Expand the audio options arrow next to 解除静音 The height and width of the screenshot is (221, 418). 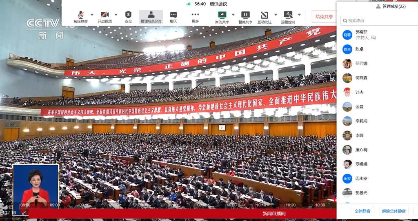pos(92,15)
